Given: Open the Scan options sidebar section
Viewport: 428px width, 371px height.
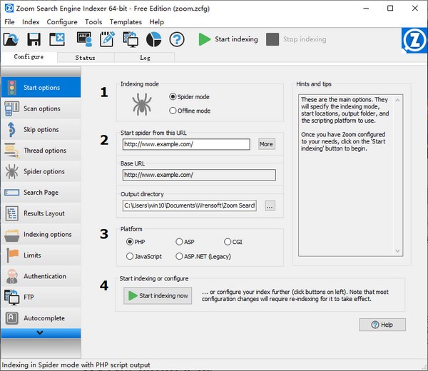Looking at the screenshot, I should pos(41,109).
